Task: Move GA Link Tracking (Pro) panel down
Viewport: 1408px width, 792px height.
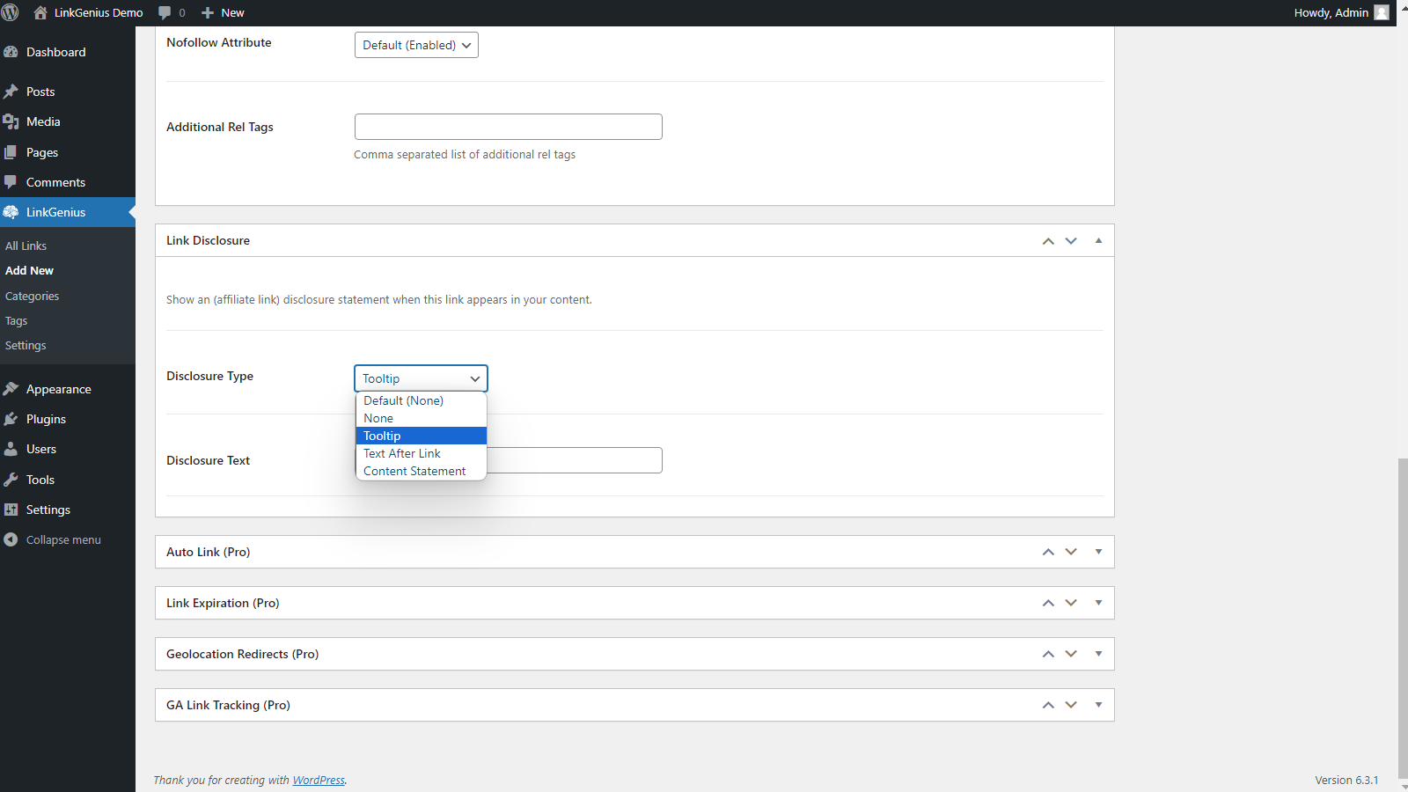Action: (1071, 705)
